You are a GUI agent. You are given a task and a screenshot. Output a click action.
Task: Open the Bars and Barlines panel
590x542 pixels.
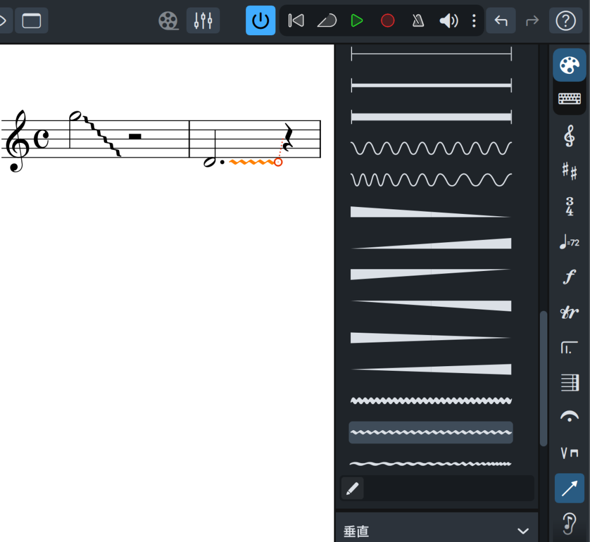click(x=569, y=382)
